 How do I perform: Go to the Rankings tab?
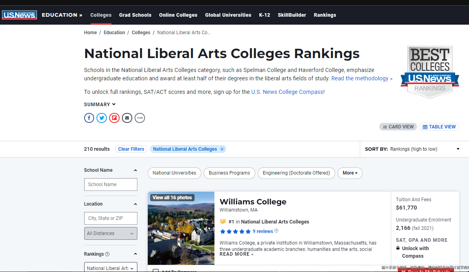325,15
